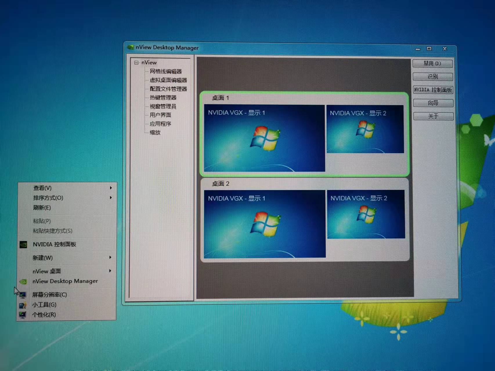Click the 桌面 1 label
The width and height of the screenshot is (495, 371).
[221, 98]
